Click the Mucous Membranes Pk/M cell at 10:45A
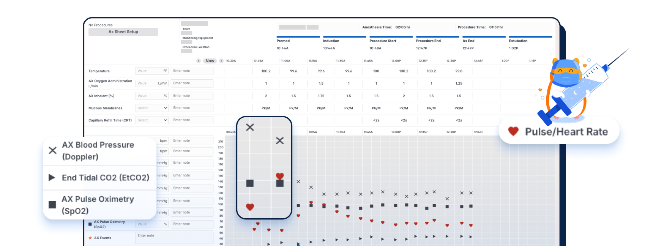653x246 pixels. pos(266,108)
